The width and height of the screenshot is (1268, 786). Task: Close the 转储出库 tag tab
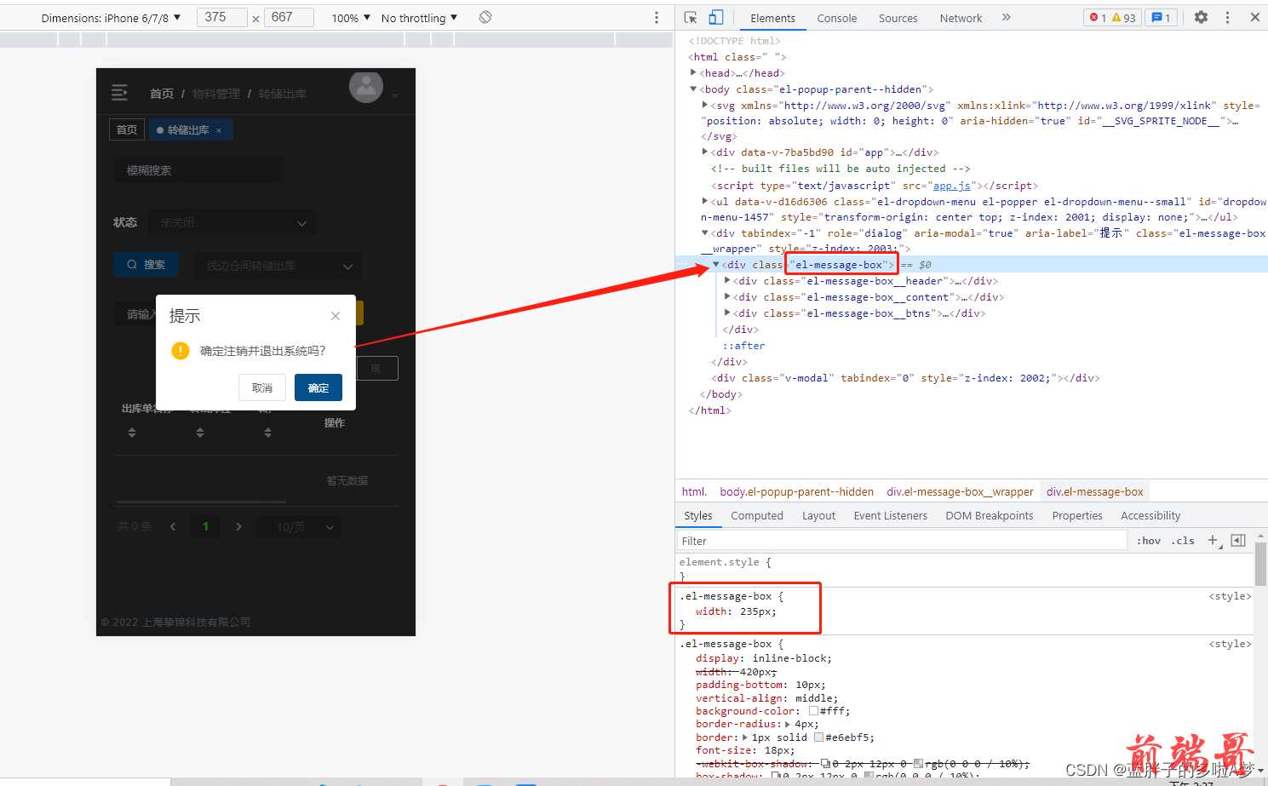(x=219, y=130)
